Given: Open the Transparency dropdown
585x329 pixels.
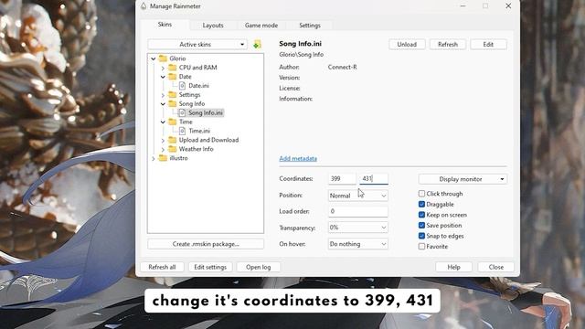Looking at the screenshot, I should click(x=357, y=228).
